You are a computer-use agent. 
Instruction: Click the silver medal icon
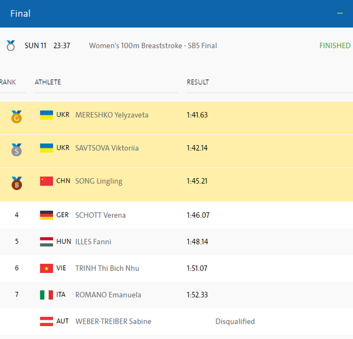[17, 150]
